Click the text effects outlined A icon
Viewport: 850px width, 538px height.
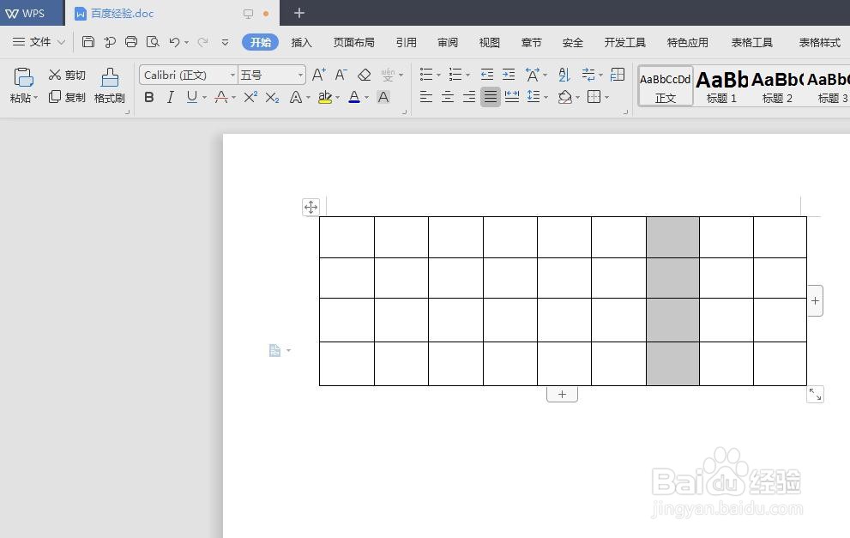295,97
